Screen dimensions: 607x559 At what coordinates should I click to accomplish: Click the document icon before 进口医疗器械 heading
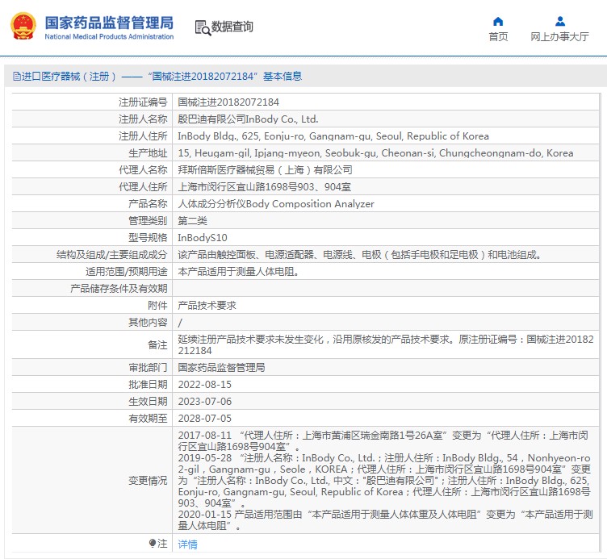[x=16, y=77]
